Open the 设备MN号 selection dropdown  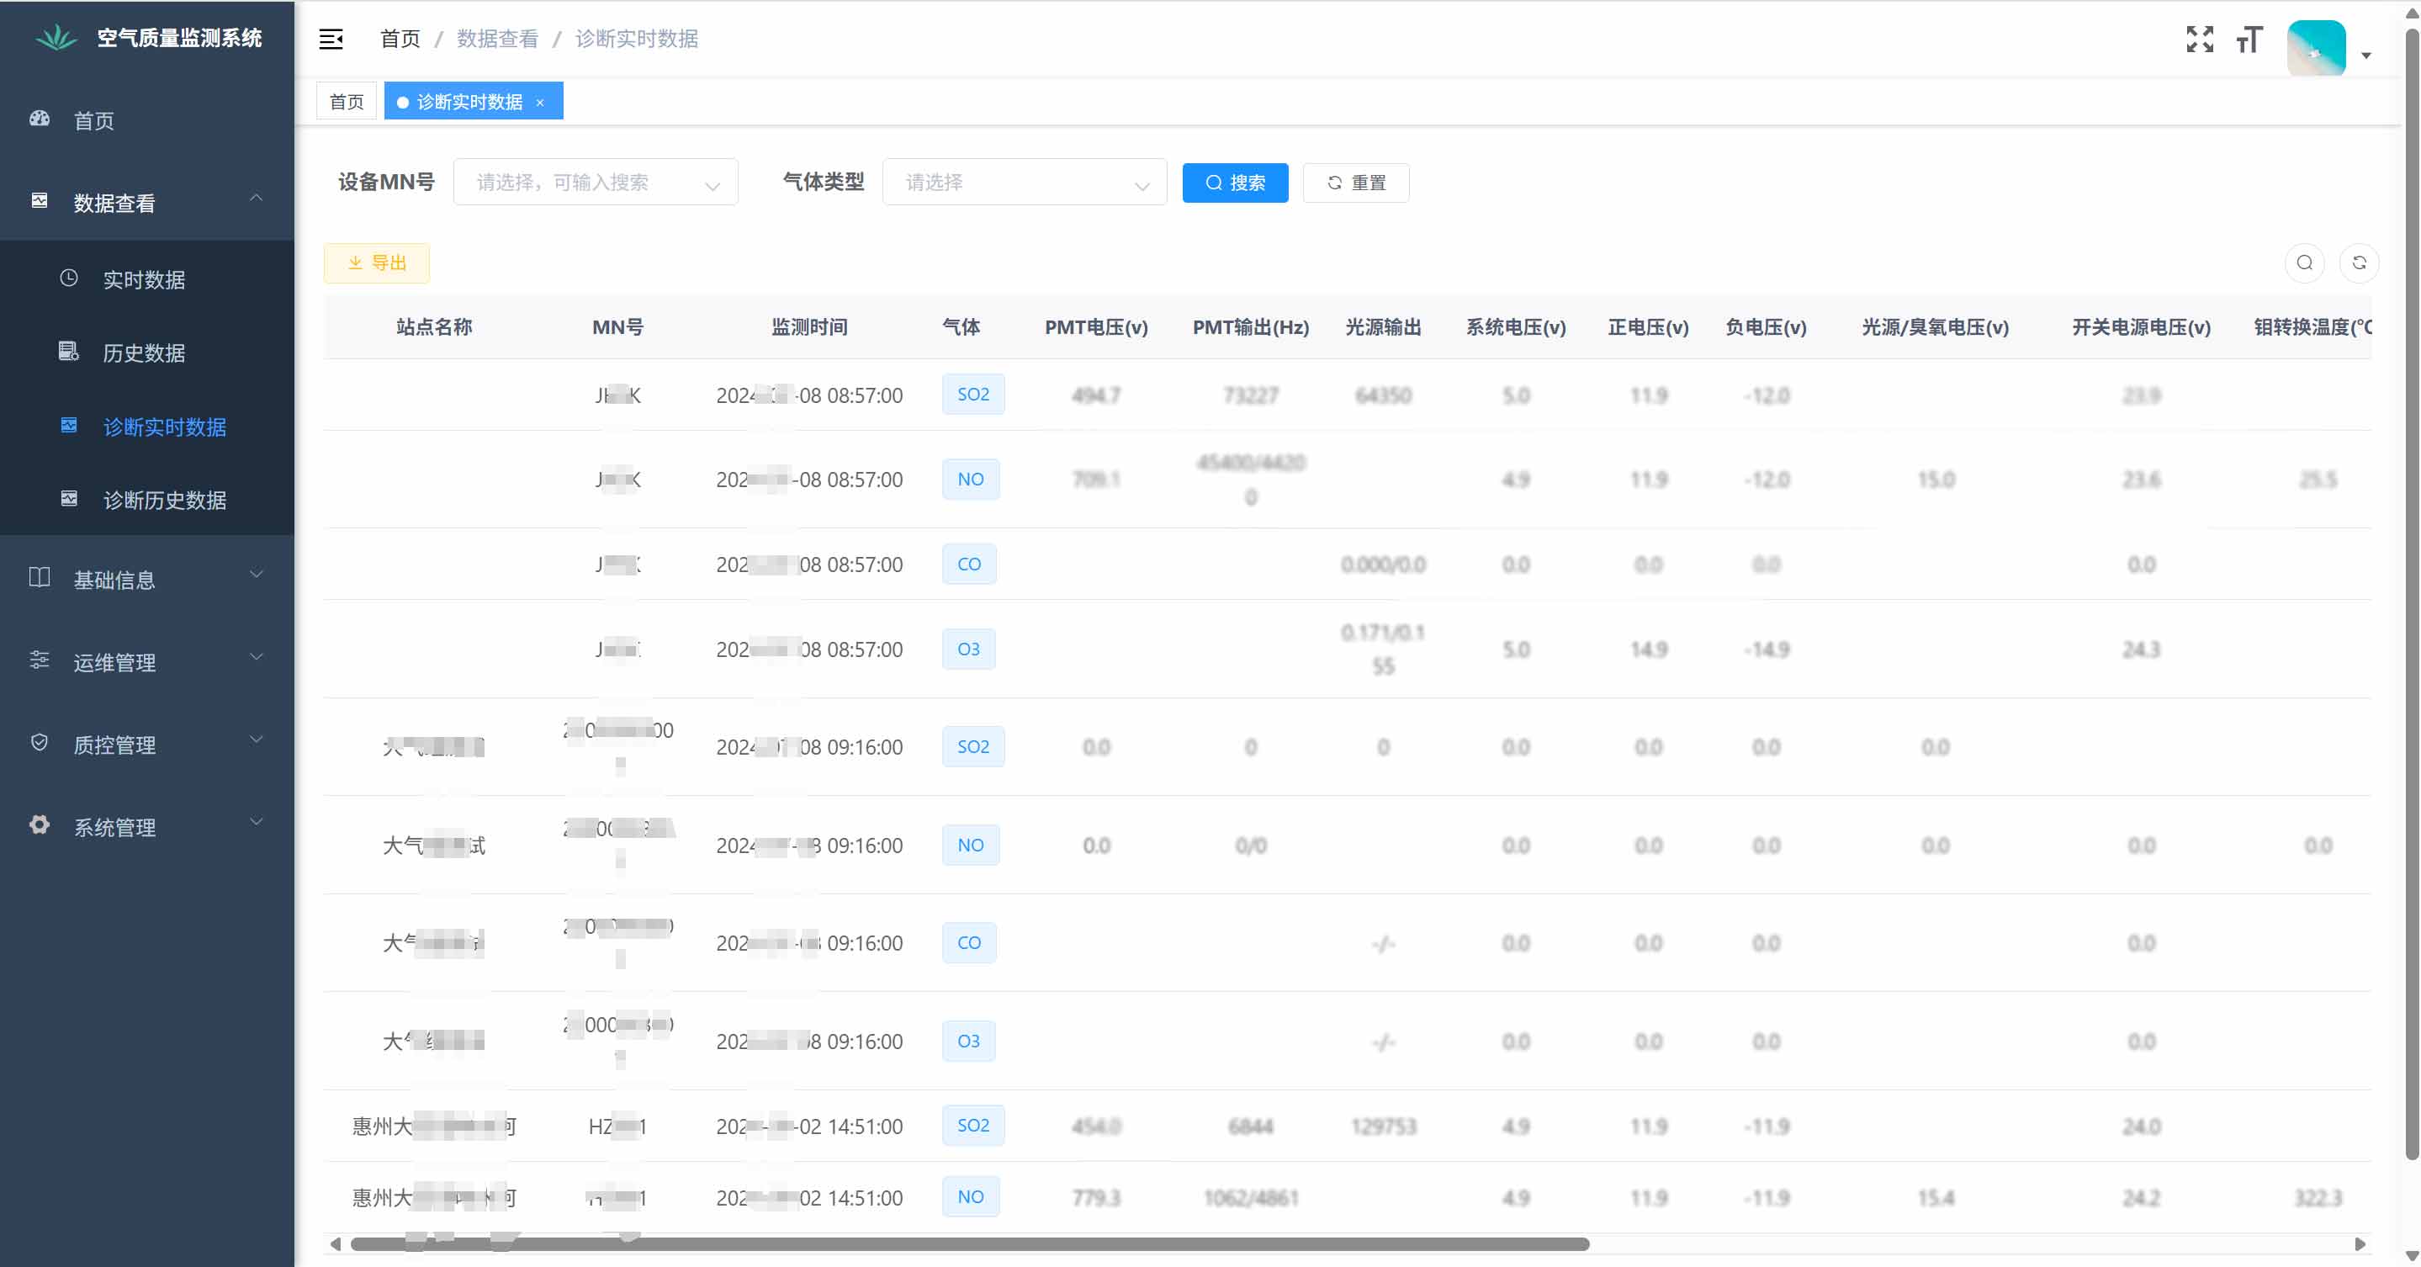coord(595,182)
